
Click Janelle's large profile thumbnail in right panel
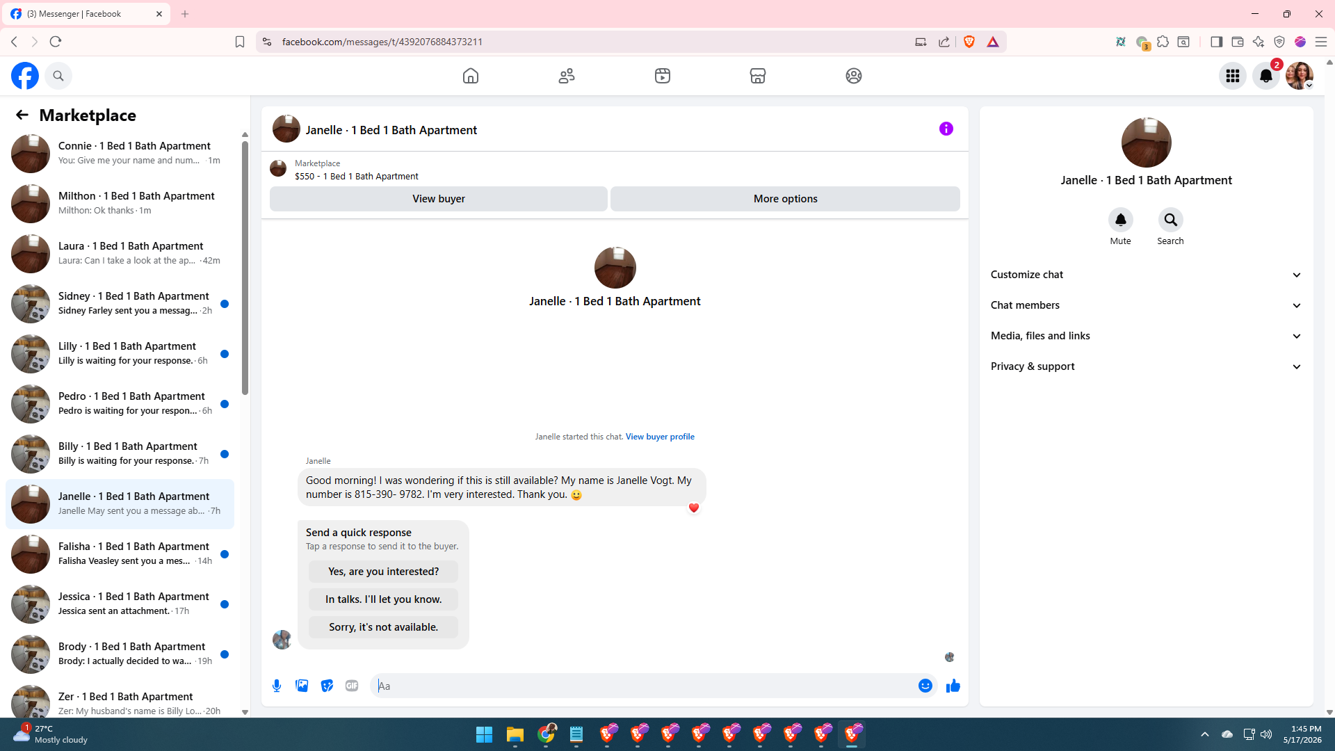[x=1147, y=143]
